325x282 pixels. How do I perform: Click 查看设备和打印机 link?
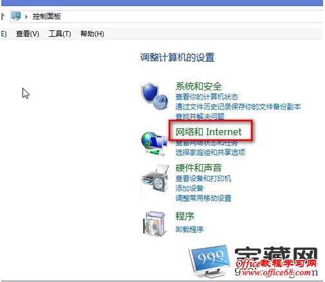(x=203, y=178)
